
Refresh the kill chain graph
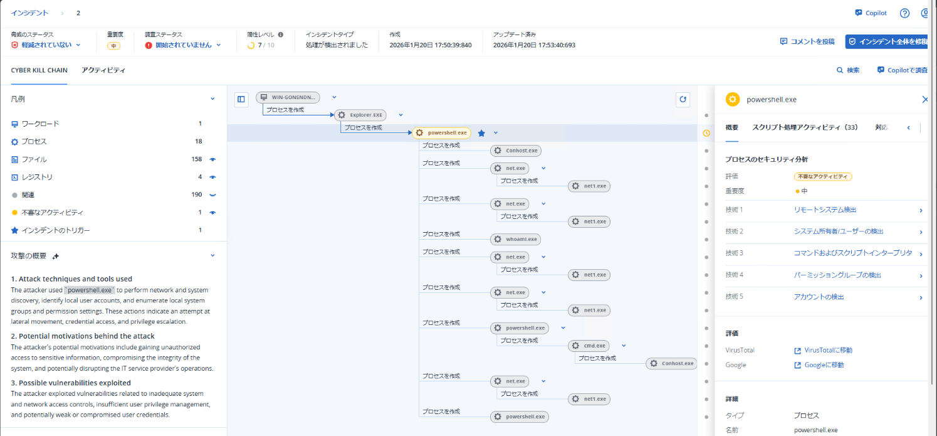[x=683, y=99]
